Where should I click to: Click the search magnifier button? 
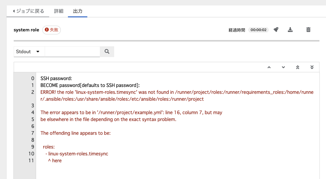(107, 51)
